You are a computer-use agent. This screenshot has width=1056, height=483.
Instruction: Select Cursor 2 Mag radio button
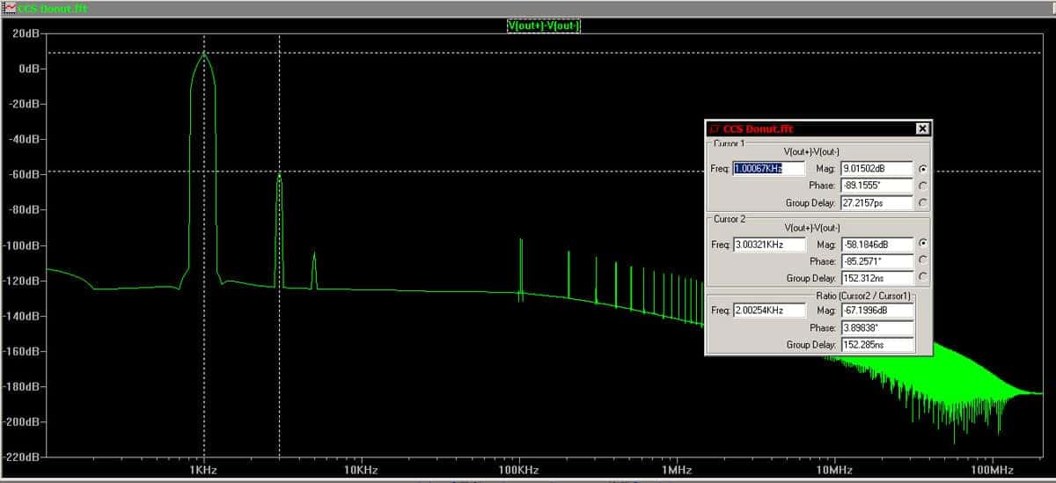922,244
